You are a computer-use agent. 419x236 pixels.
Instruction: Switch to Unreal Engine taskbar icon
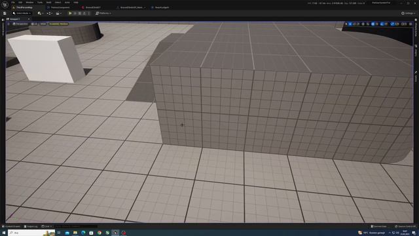[x=115, y=233]
